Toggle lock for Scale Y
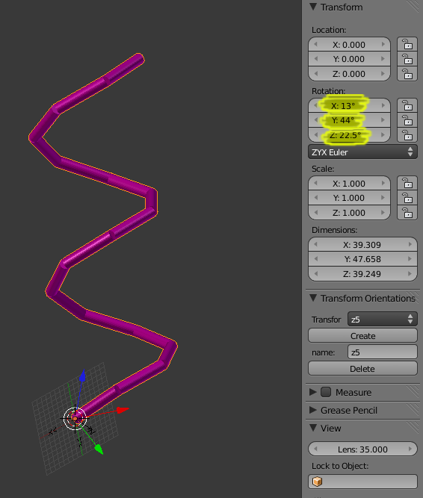The image size is (423, 498). (x=407, y=198)
